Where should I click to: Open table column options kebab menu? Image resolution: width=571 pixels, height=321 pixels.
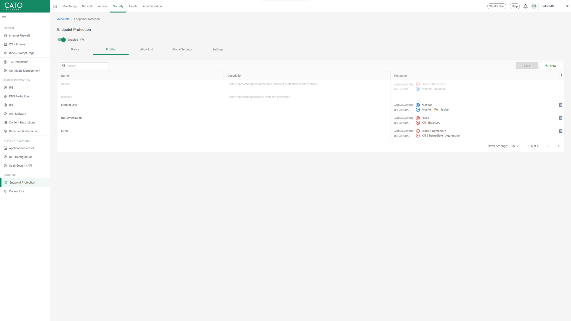click(x=561, y=76)
